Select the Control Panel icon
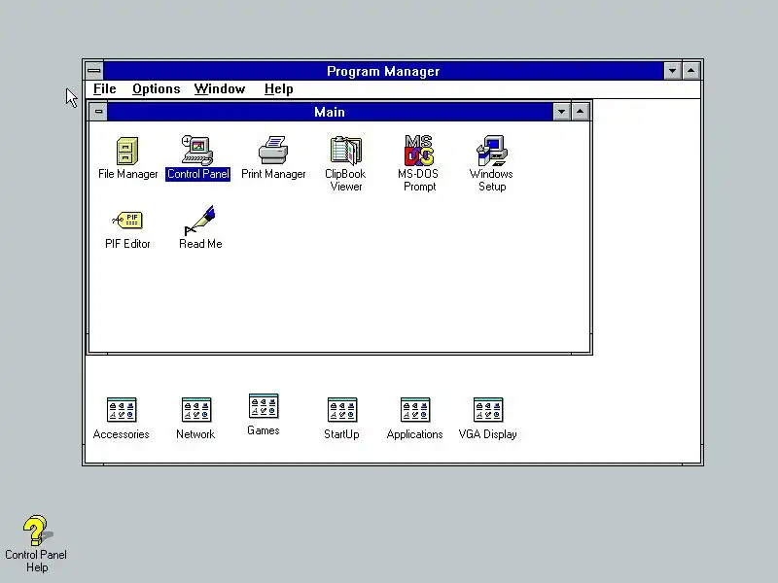This screenshot has height=583, width=778. coord(197,151)
